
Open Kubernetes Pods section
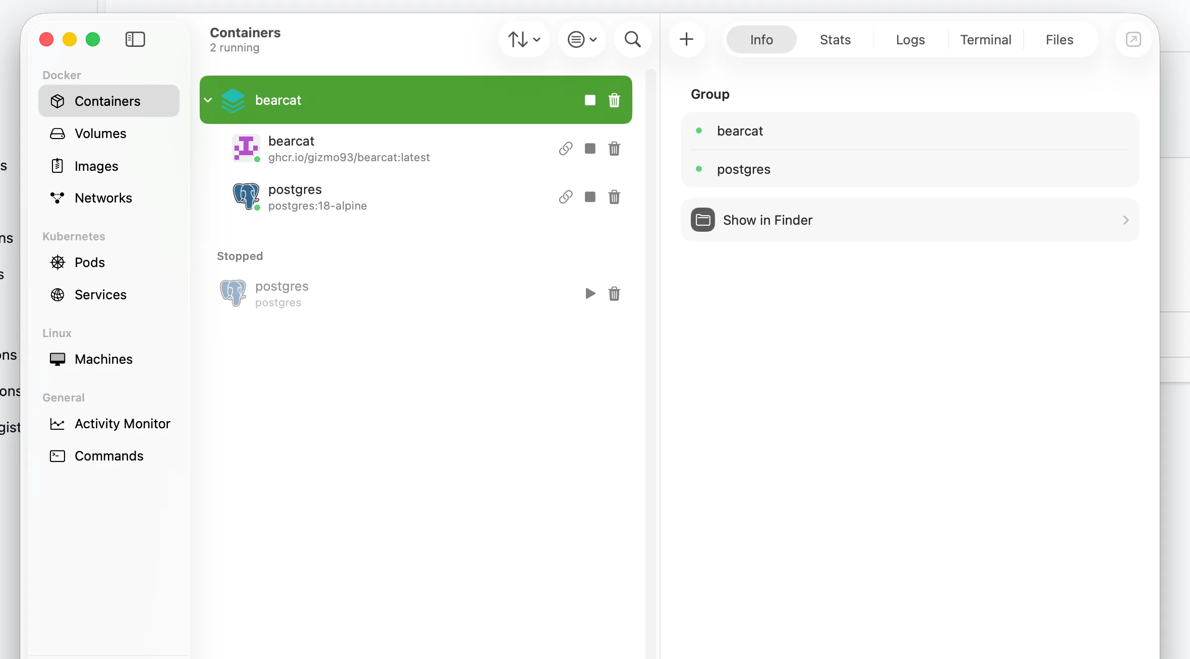pos(109,262)
